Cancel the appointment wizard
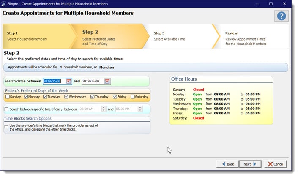298x177 pixels. pos(275,164)
